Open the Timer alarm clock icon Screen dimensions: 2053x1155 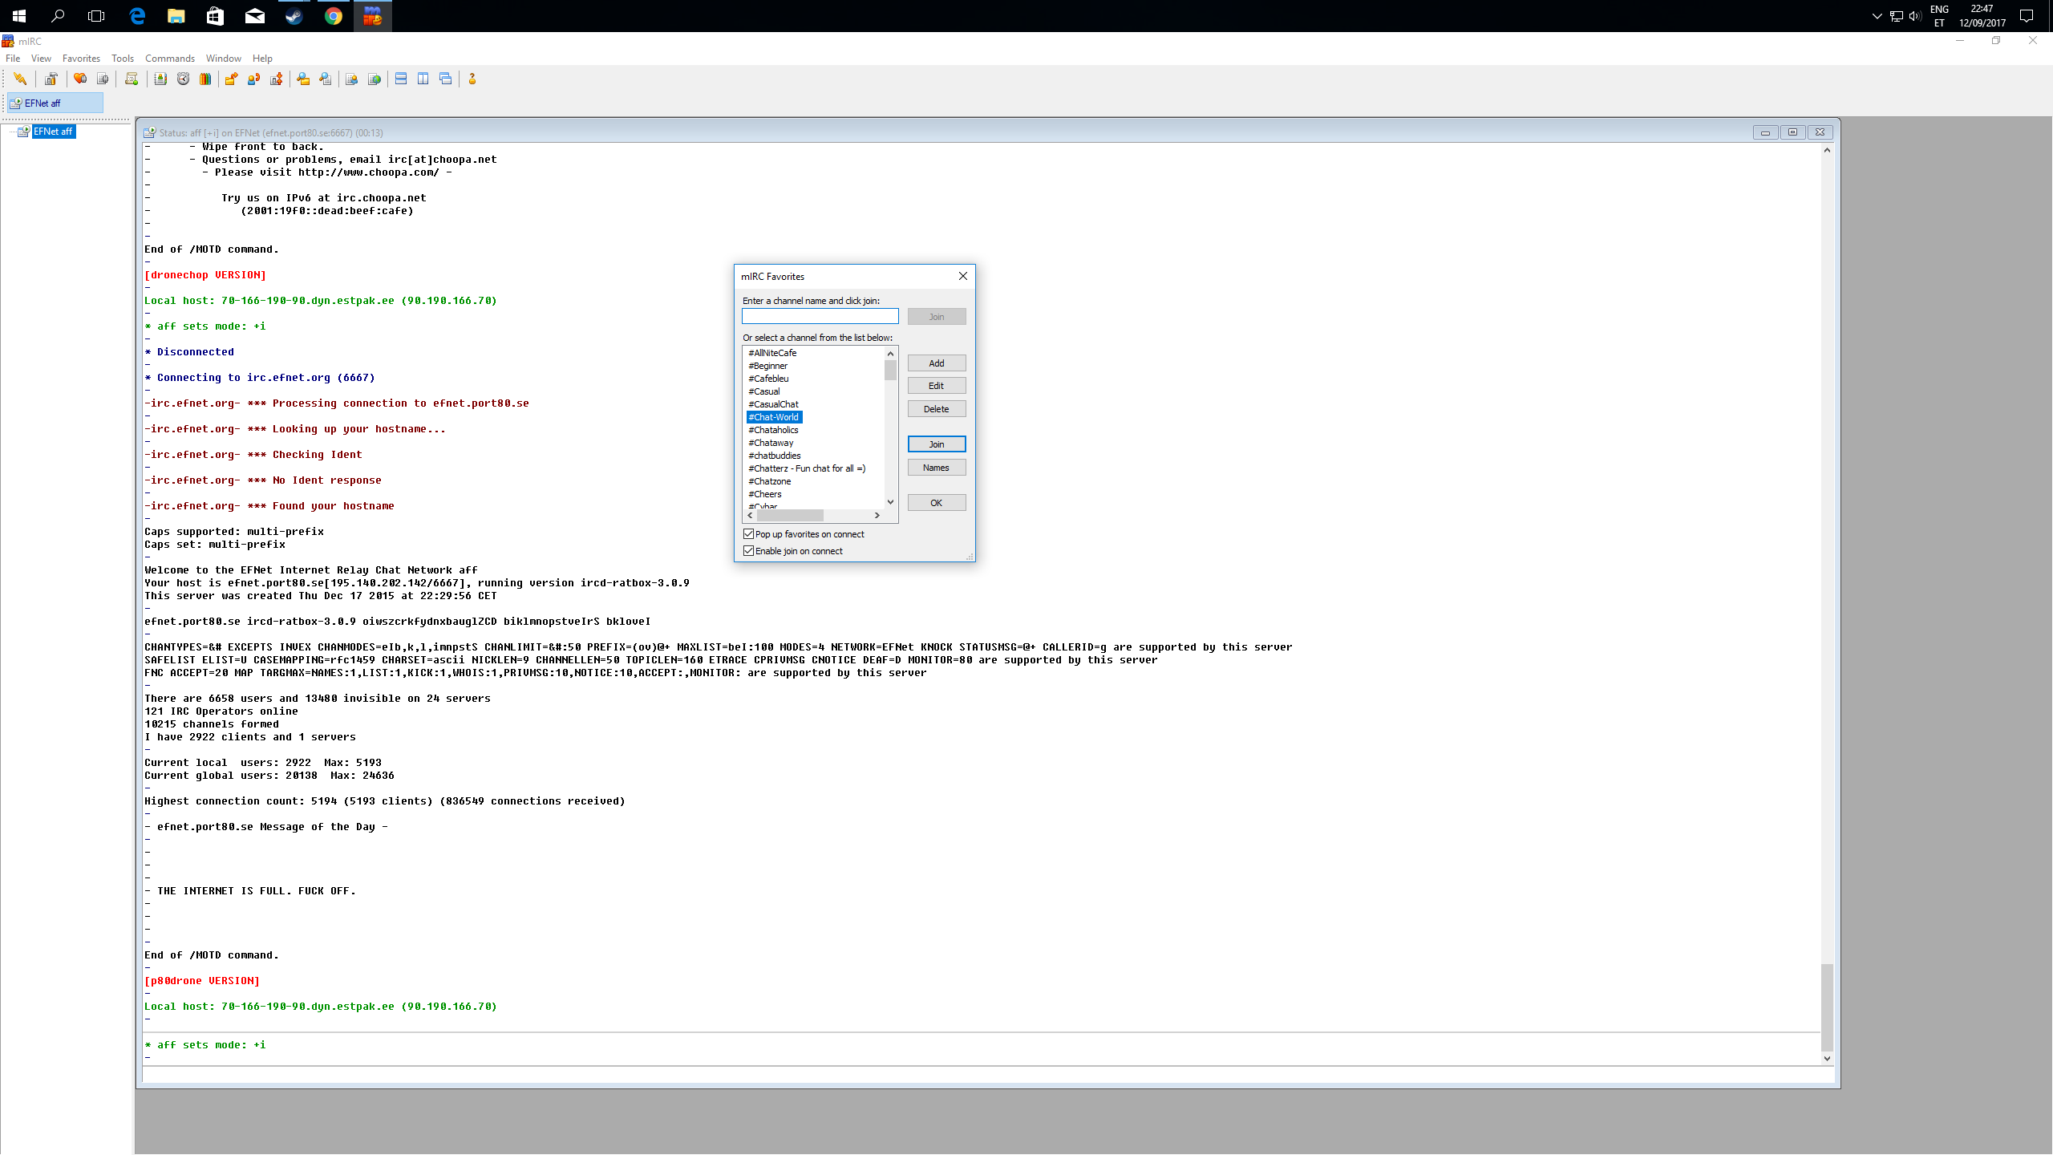tap(183, 79)
